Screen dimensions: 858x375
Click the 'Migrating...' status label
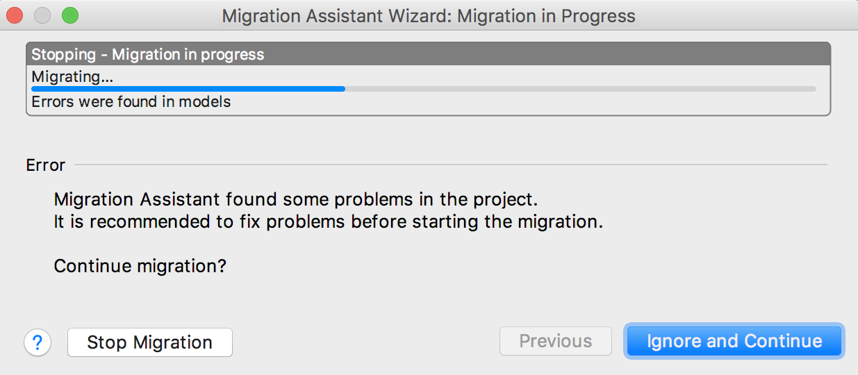pos(72,76)
